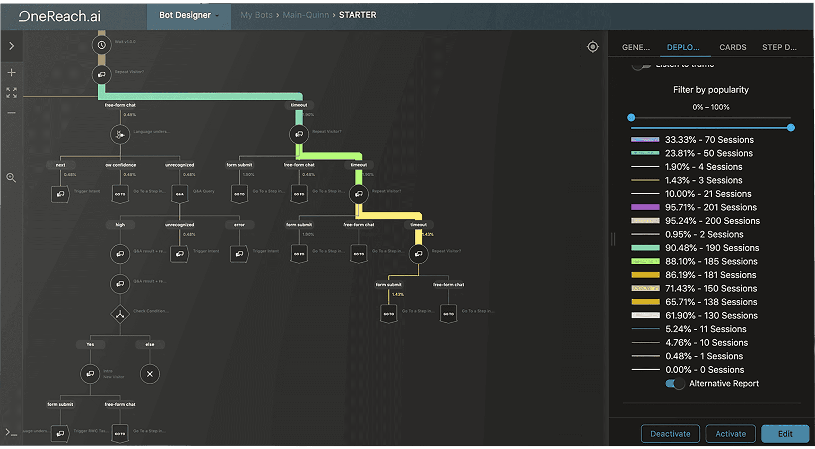
Task: Switch to the STEP D... tab
Action: coord(779,47)
